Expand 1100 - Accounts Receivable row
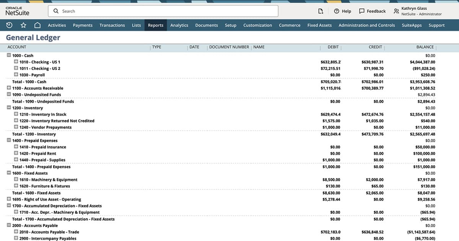This screenshot has height=241, width=459. point(9,88)
